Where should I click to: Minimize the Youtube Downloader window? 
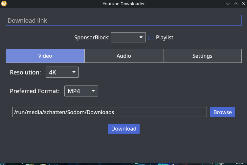click(228, 4)
